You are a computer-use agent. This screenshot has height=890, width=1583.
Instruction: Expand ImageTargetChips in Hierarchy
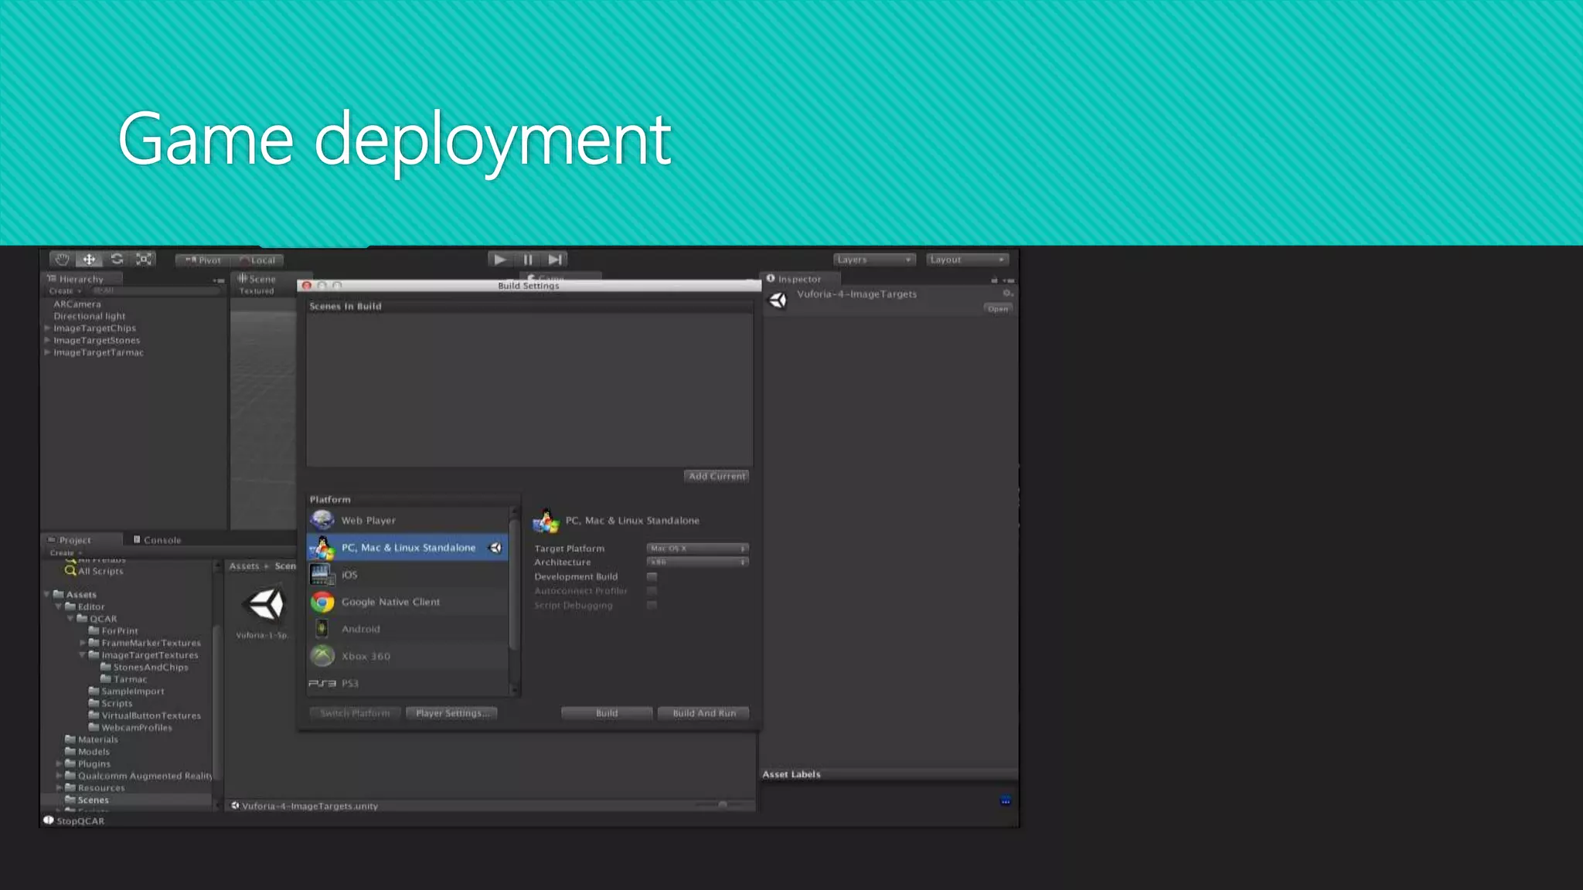tap(48, 328)
